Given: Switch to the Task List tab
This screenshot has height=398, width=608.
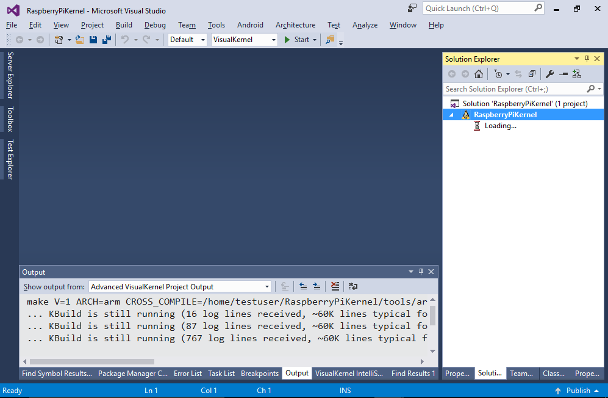Looking at the screenshot, I should tap(221, 373).
